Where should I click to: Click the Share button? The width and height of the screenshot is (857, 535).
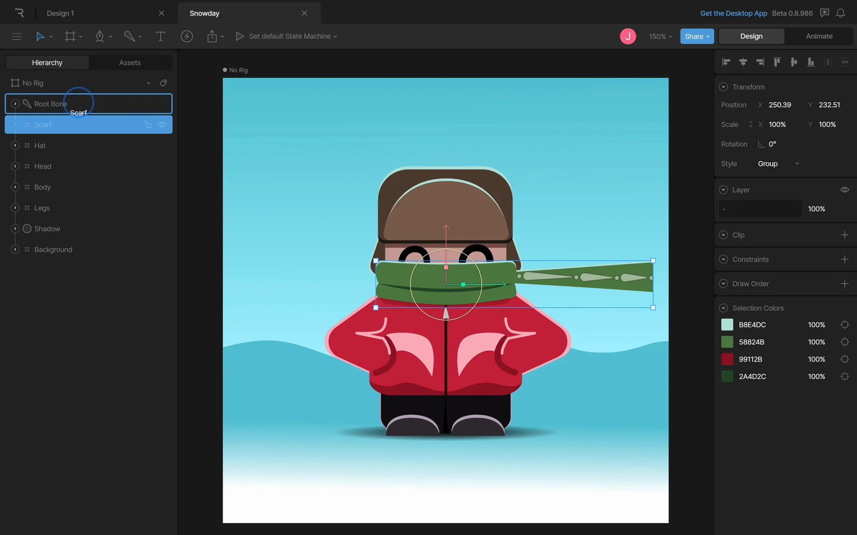pos(697,37)
